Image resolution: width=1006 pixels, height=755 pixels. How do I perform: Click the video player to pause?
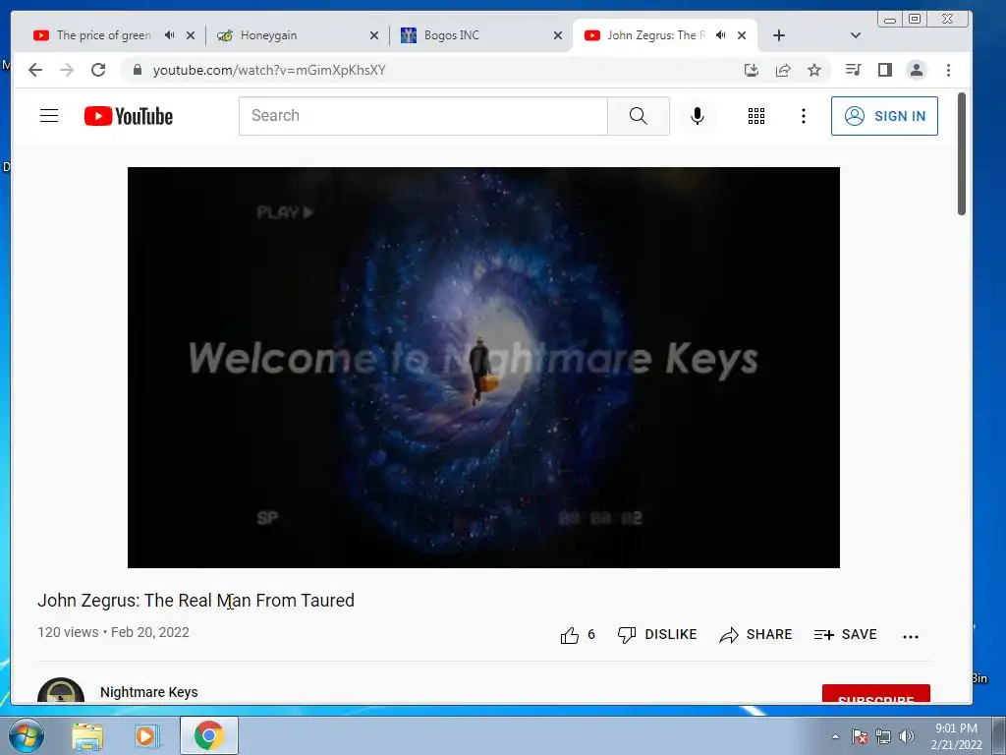(x=483, y=368)
